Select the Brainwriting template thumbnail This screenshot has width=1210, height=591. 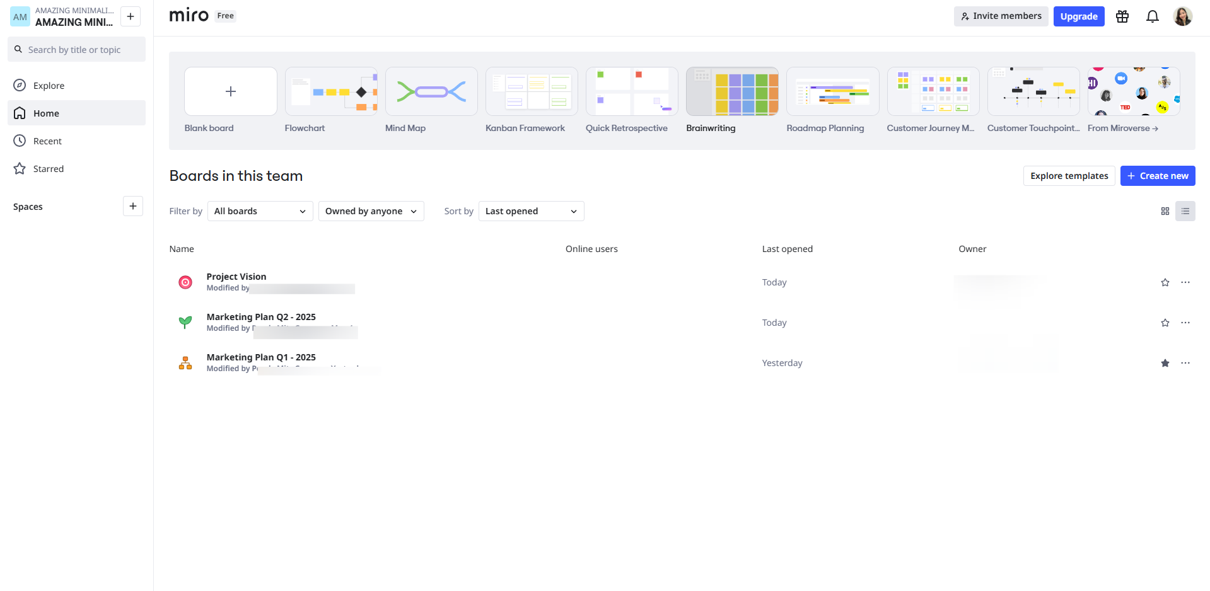[731, 92]
